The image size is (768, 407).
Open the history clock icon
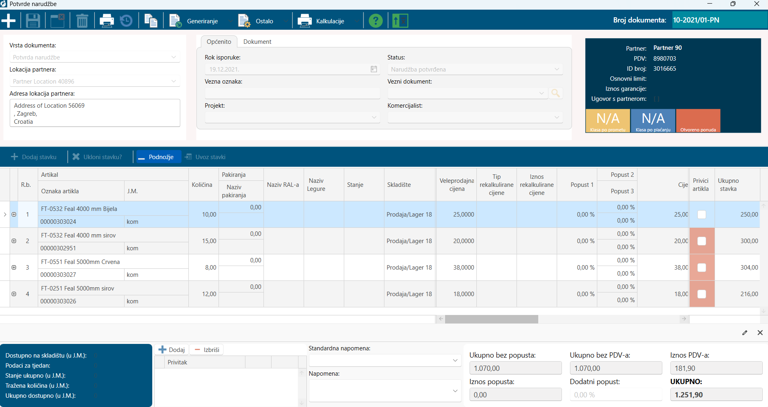126,20
